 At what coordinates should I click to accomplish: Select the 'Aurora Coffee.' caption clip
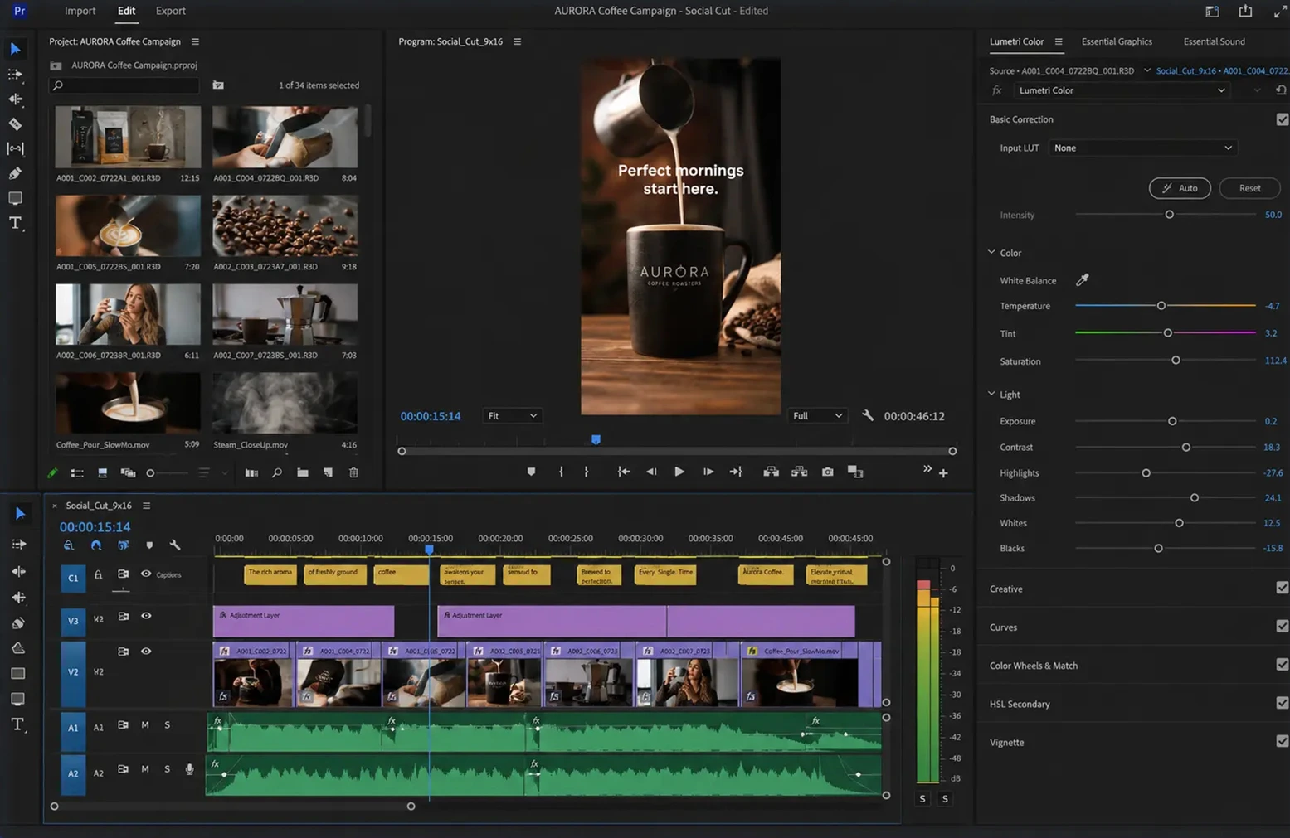tap(765, 574)
